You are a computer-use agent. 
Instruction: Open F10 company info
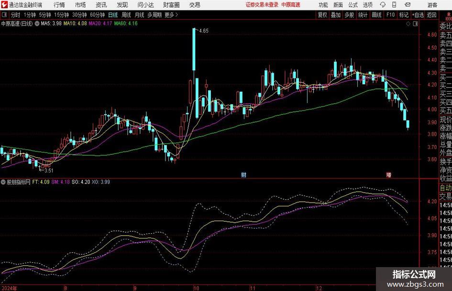[391, 15]
